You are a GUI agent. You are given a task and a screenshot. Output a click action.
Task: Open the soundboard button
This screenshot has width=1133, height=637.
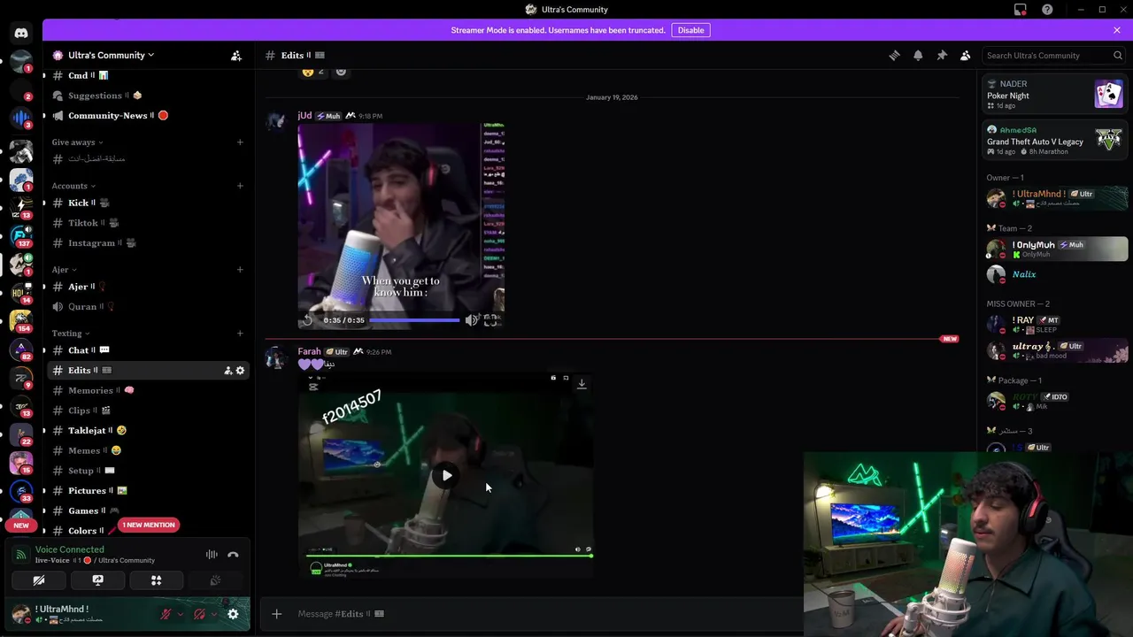pyautogui.click(x=215, y=580)
